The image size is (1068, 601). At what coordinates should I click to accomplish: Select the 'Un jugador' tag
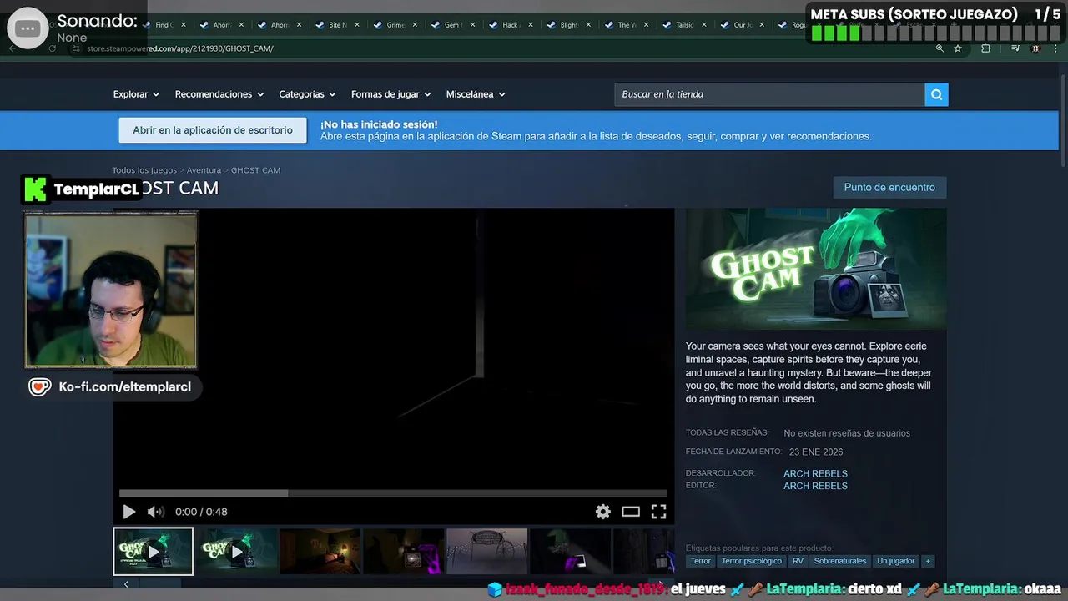pyautogui.click(x=896, y=561)
